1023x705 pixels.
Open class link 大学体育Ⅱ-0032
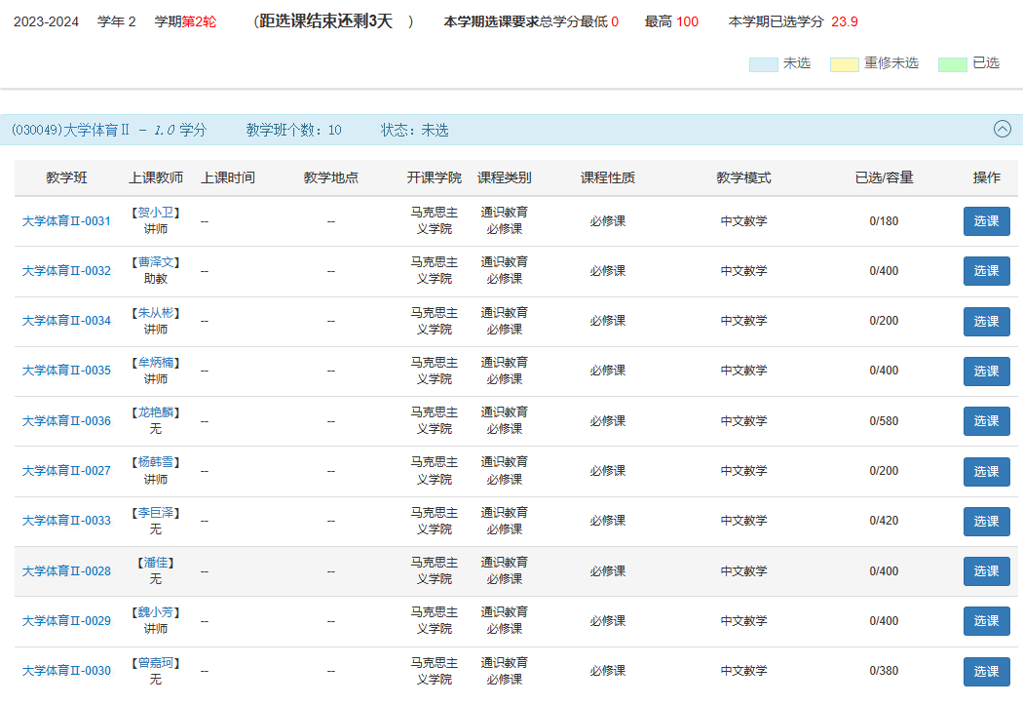point(66,271)
